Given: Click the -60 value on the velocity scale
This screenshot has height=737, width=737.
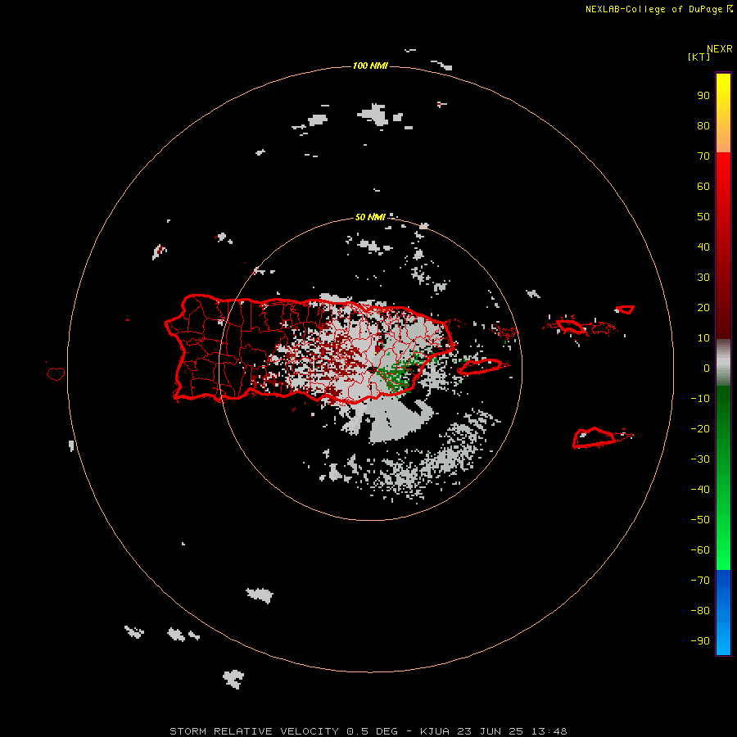Looking at the screenshot, I should 700,550.
